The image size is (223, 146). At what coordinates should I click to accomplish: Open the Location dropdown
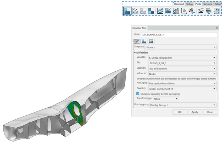point(182,68)
